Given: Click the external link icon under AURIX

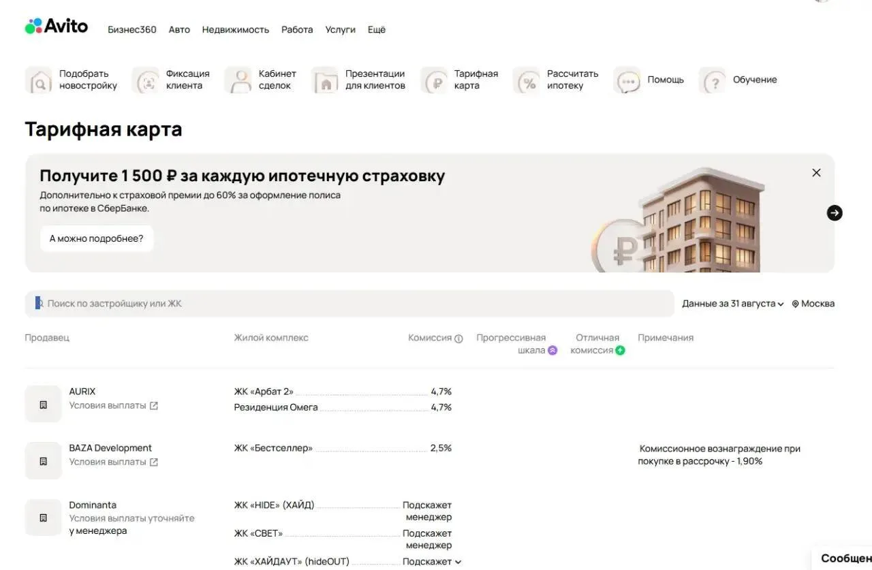Looking at the screenshot, I should pos(154,406).
